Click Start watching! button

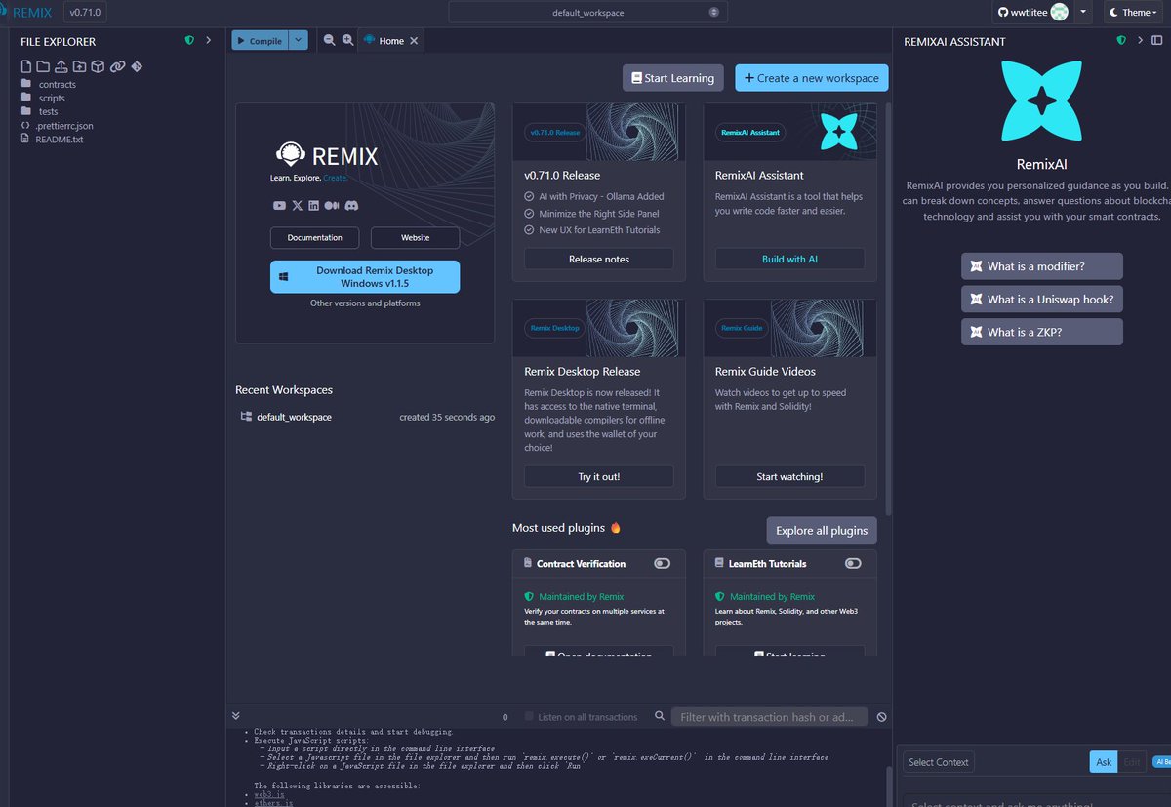tap(789, 476)
